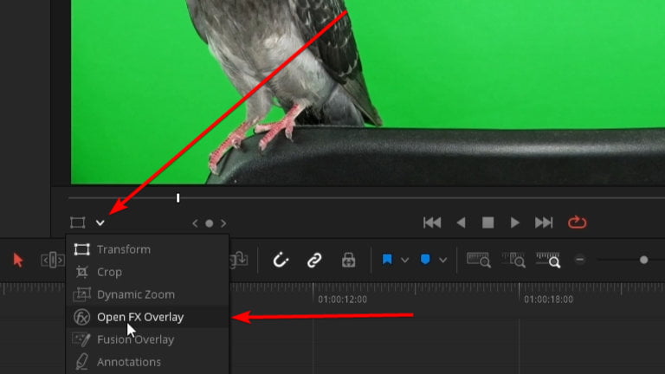Go to last frame button
The width and height of the screenshot is (665, 374).
[544, 222]
